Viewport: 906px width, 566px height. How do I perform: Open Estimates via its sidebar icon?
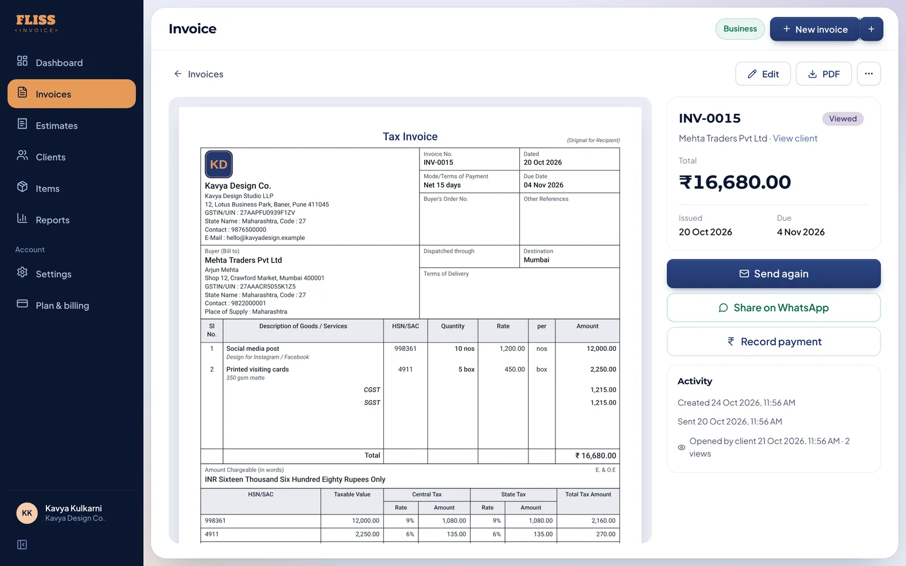22,124
